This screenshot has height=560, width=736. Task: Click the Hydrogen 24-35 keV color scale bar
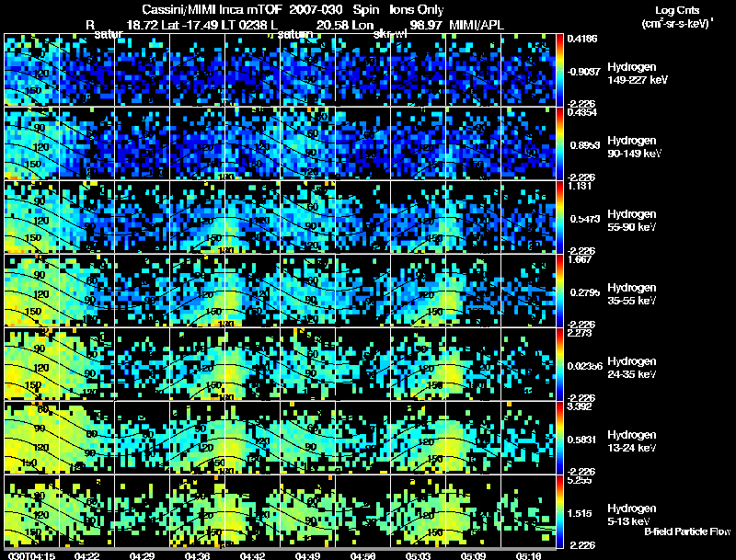559,364
